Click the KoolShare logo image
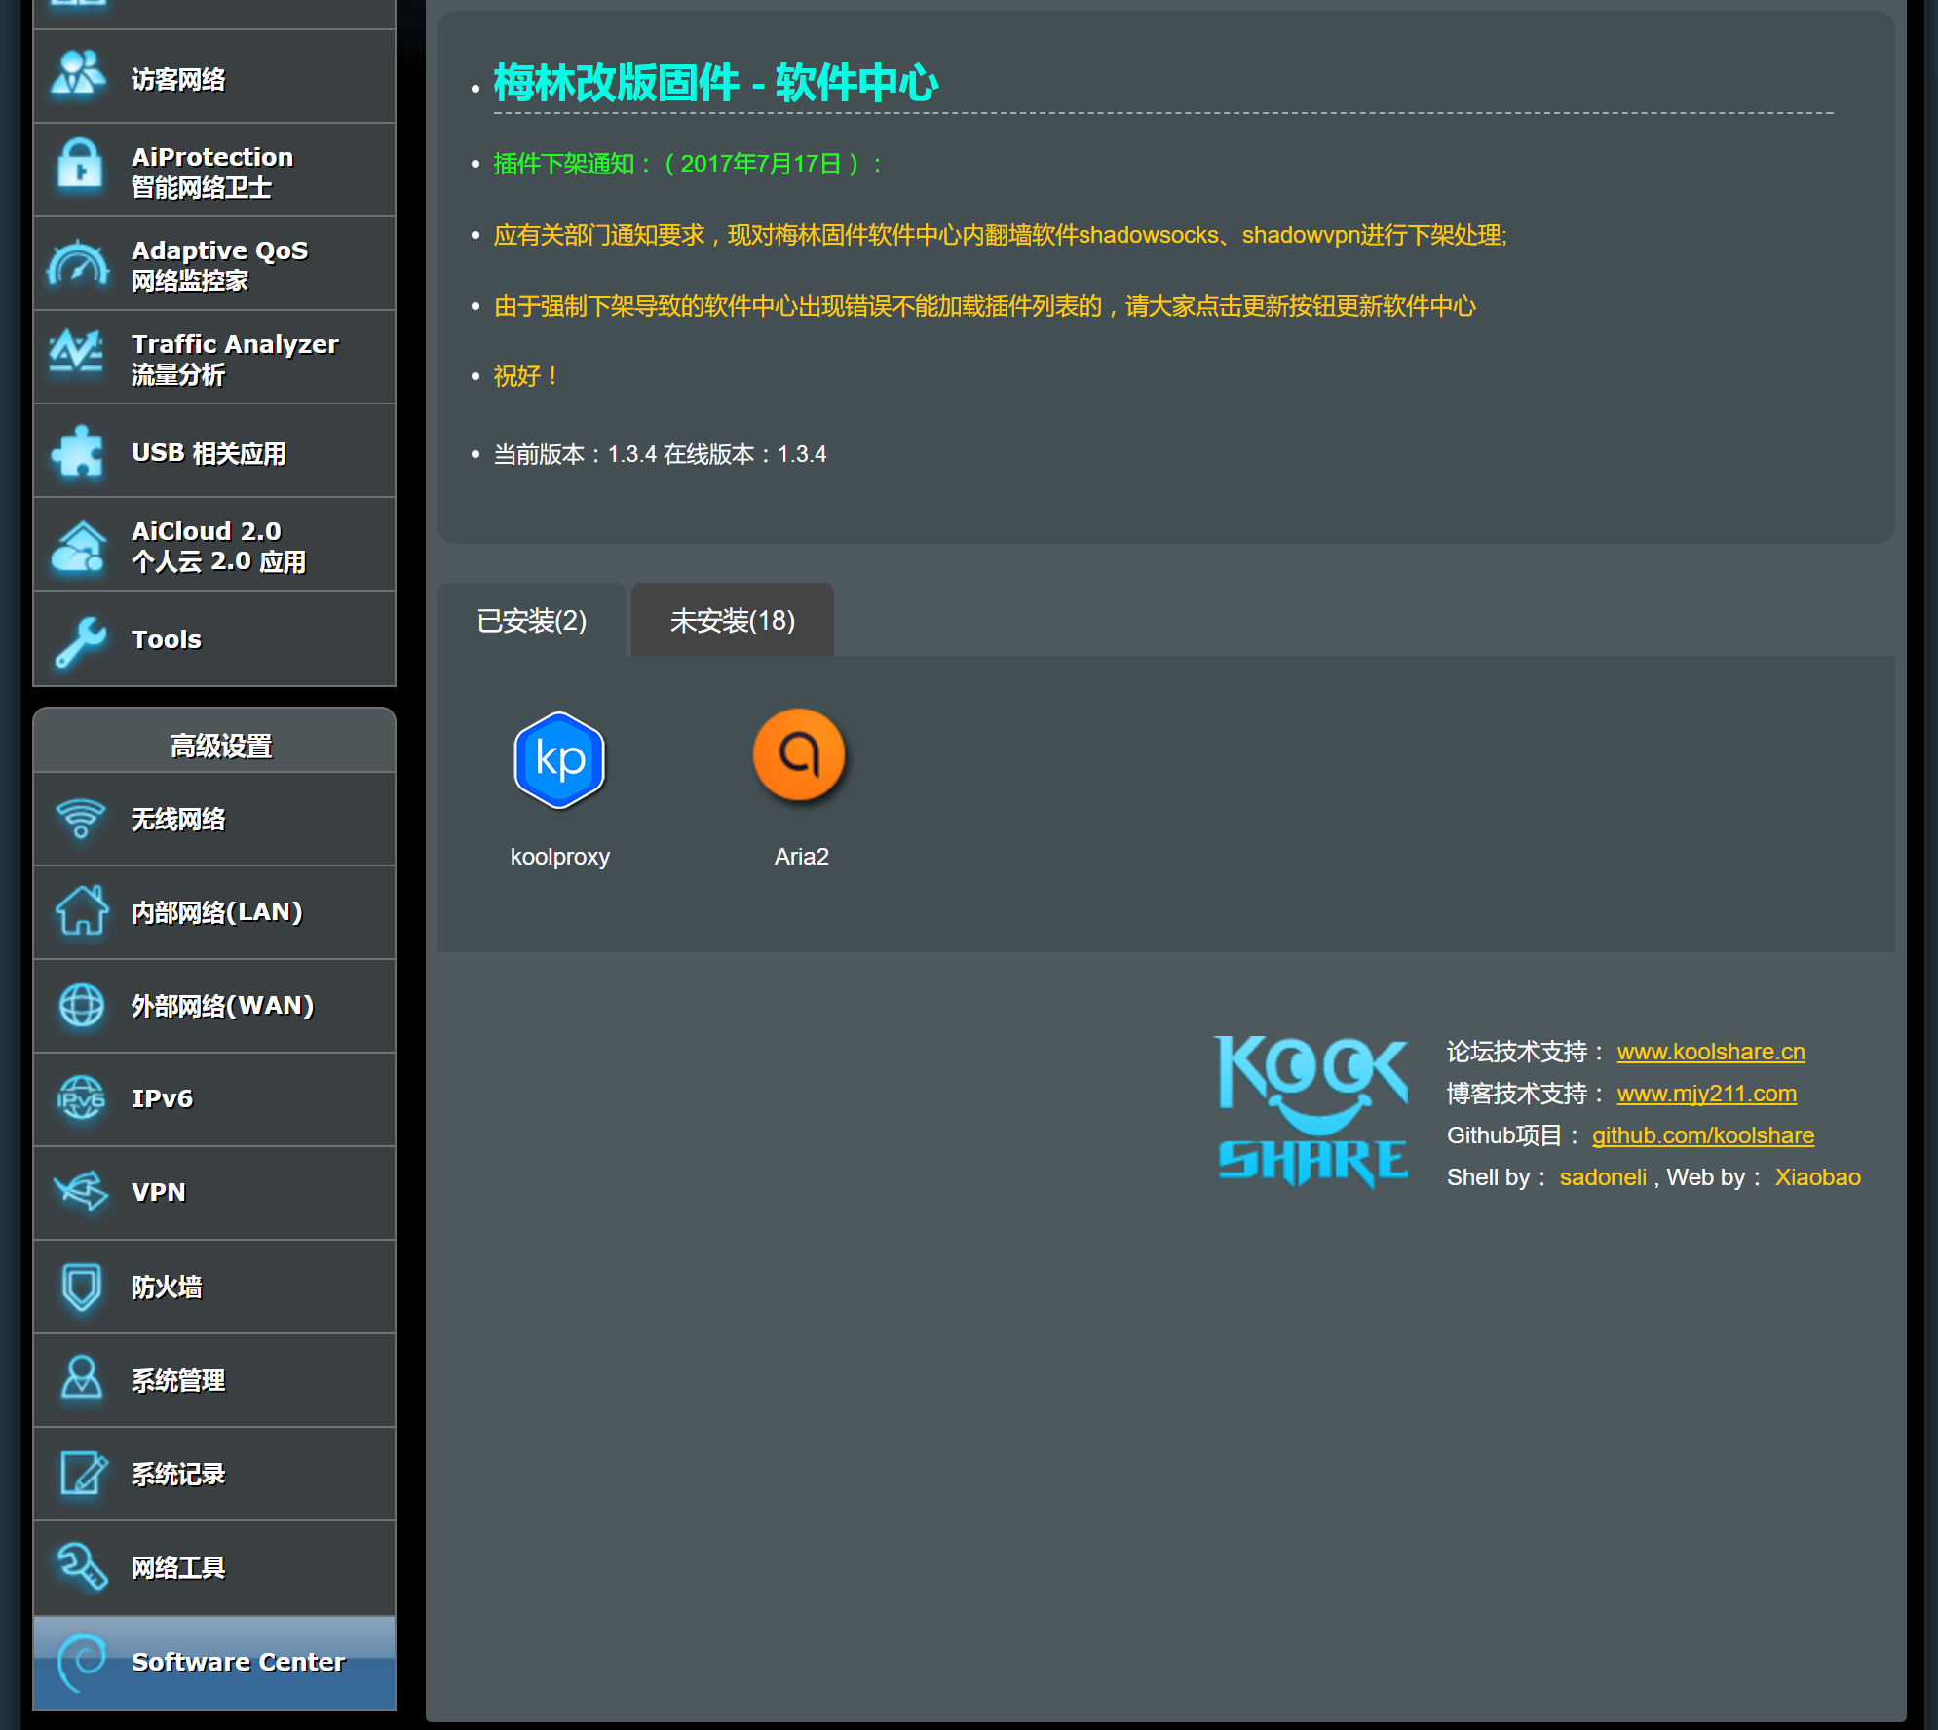This screenshot has width=1938, height=1730. [1311, 1111]
